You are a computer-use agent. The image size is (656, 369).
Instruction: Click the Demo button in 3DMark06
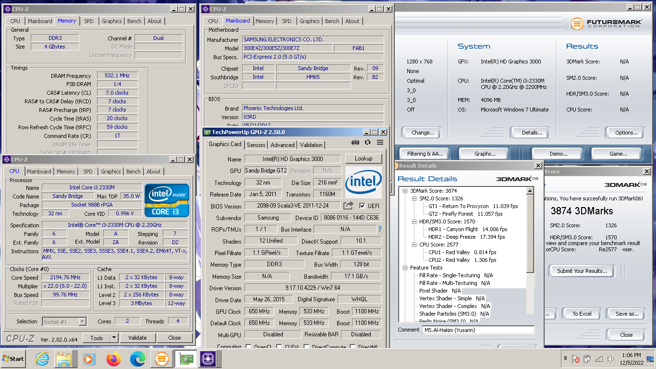tap(558, 154)
